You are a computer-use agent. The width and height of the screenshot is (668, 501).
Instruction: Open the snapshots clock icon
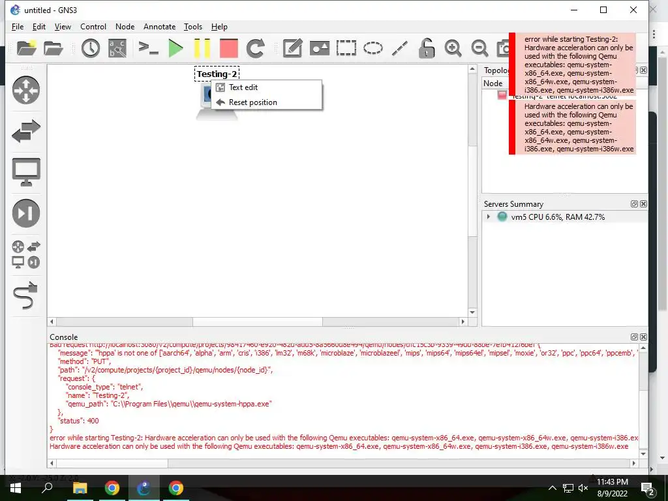[x=90, y=48]
